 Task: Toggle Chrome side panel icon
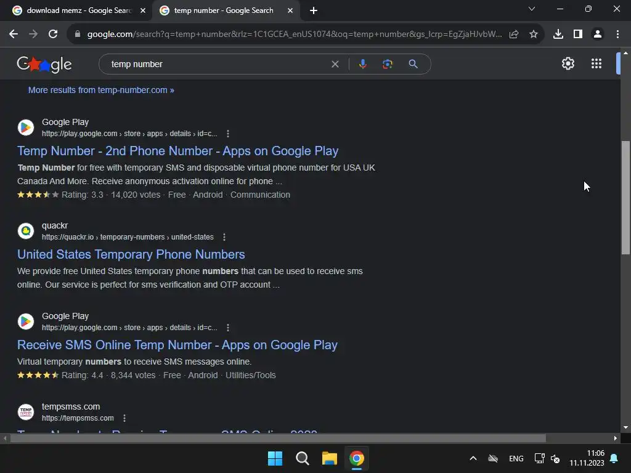(x=578, y=34)
